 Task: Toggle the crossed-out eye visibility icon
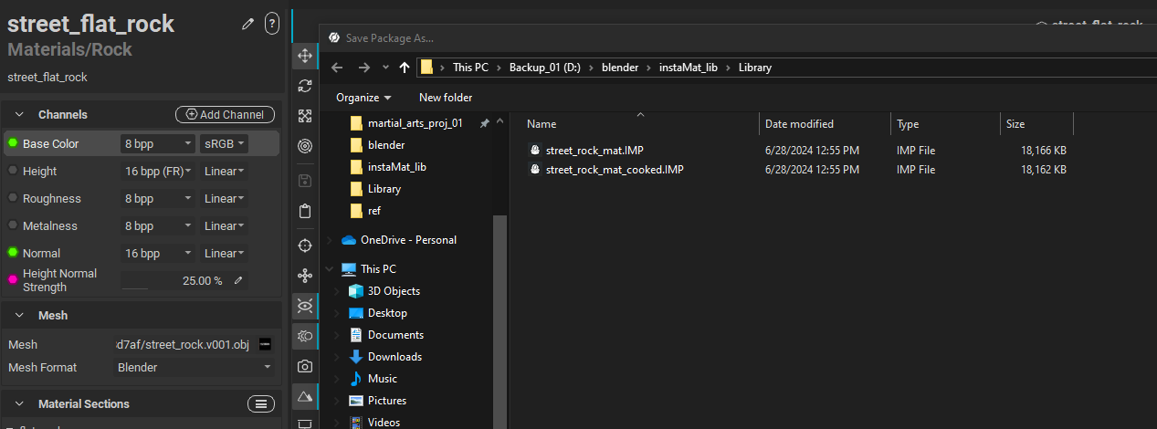305,306
